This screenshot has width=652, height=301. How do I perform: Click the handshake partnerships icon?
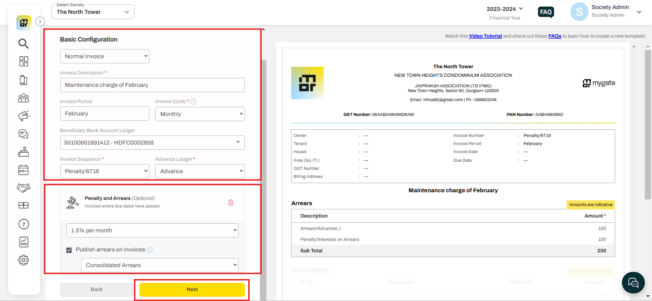click(x=23, y=187)
